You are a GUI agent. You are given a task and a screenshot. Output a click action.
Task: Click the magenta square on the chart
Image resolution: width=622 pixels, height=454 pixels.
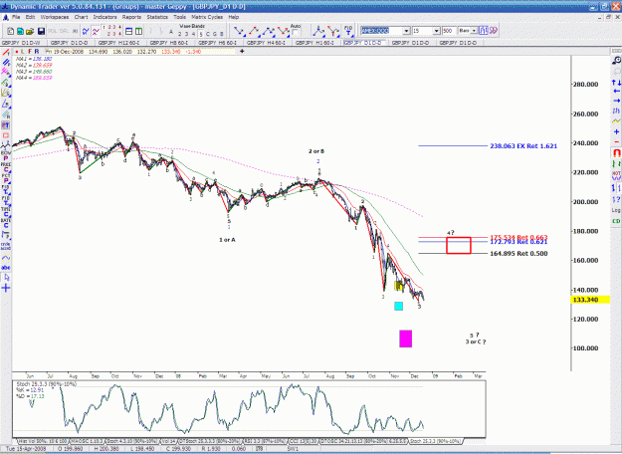(x=405, y=339)
